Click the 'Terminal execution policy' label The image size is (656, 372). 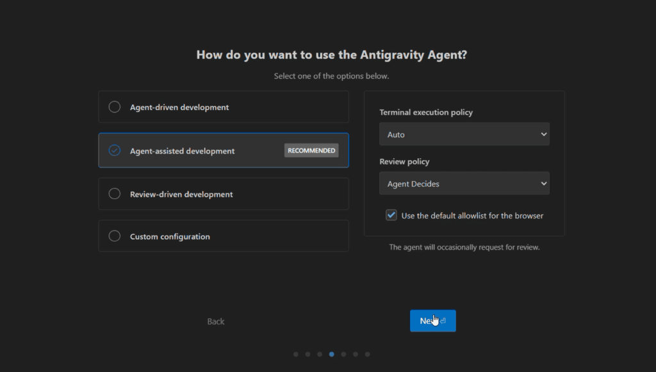pyautogui.click(x=426, y=113)
